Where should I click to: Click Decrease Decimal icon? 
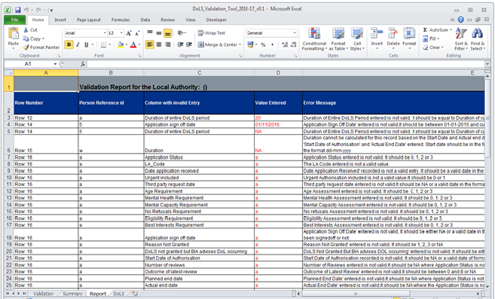[293, 45]
